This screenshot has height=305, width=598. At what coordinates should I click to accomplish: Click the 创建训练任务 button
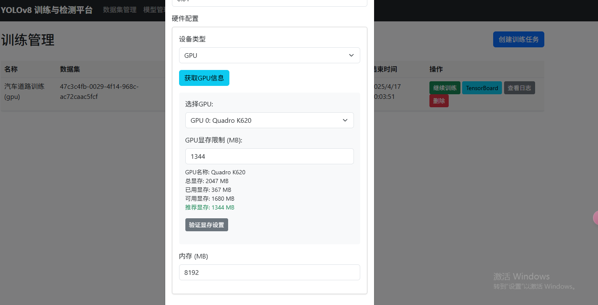tap(518, 39)
